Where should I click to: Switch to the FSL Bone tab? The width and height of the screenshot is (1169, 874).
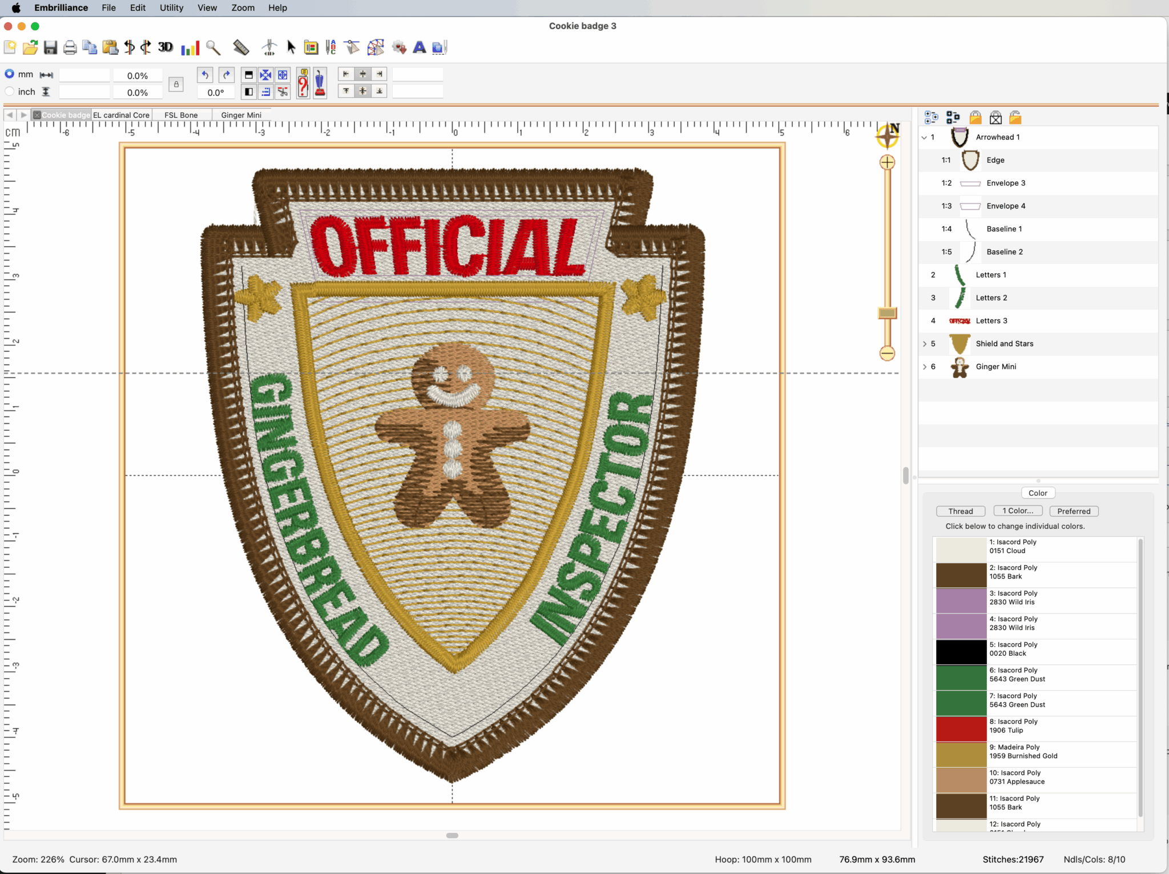pyautogui.click(x=181, y=115)
